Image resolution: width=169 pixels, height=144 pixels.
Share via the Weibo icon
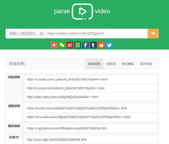tap(70, 45)
